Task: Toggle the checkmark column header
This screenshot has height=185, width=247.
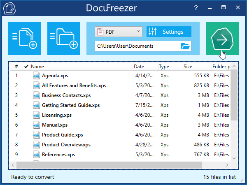Action: (26, 67)
